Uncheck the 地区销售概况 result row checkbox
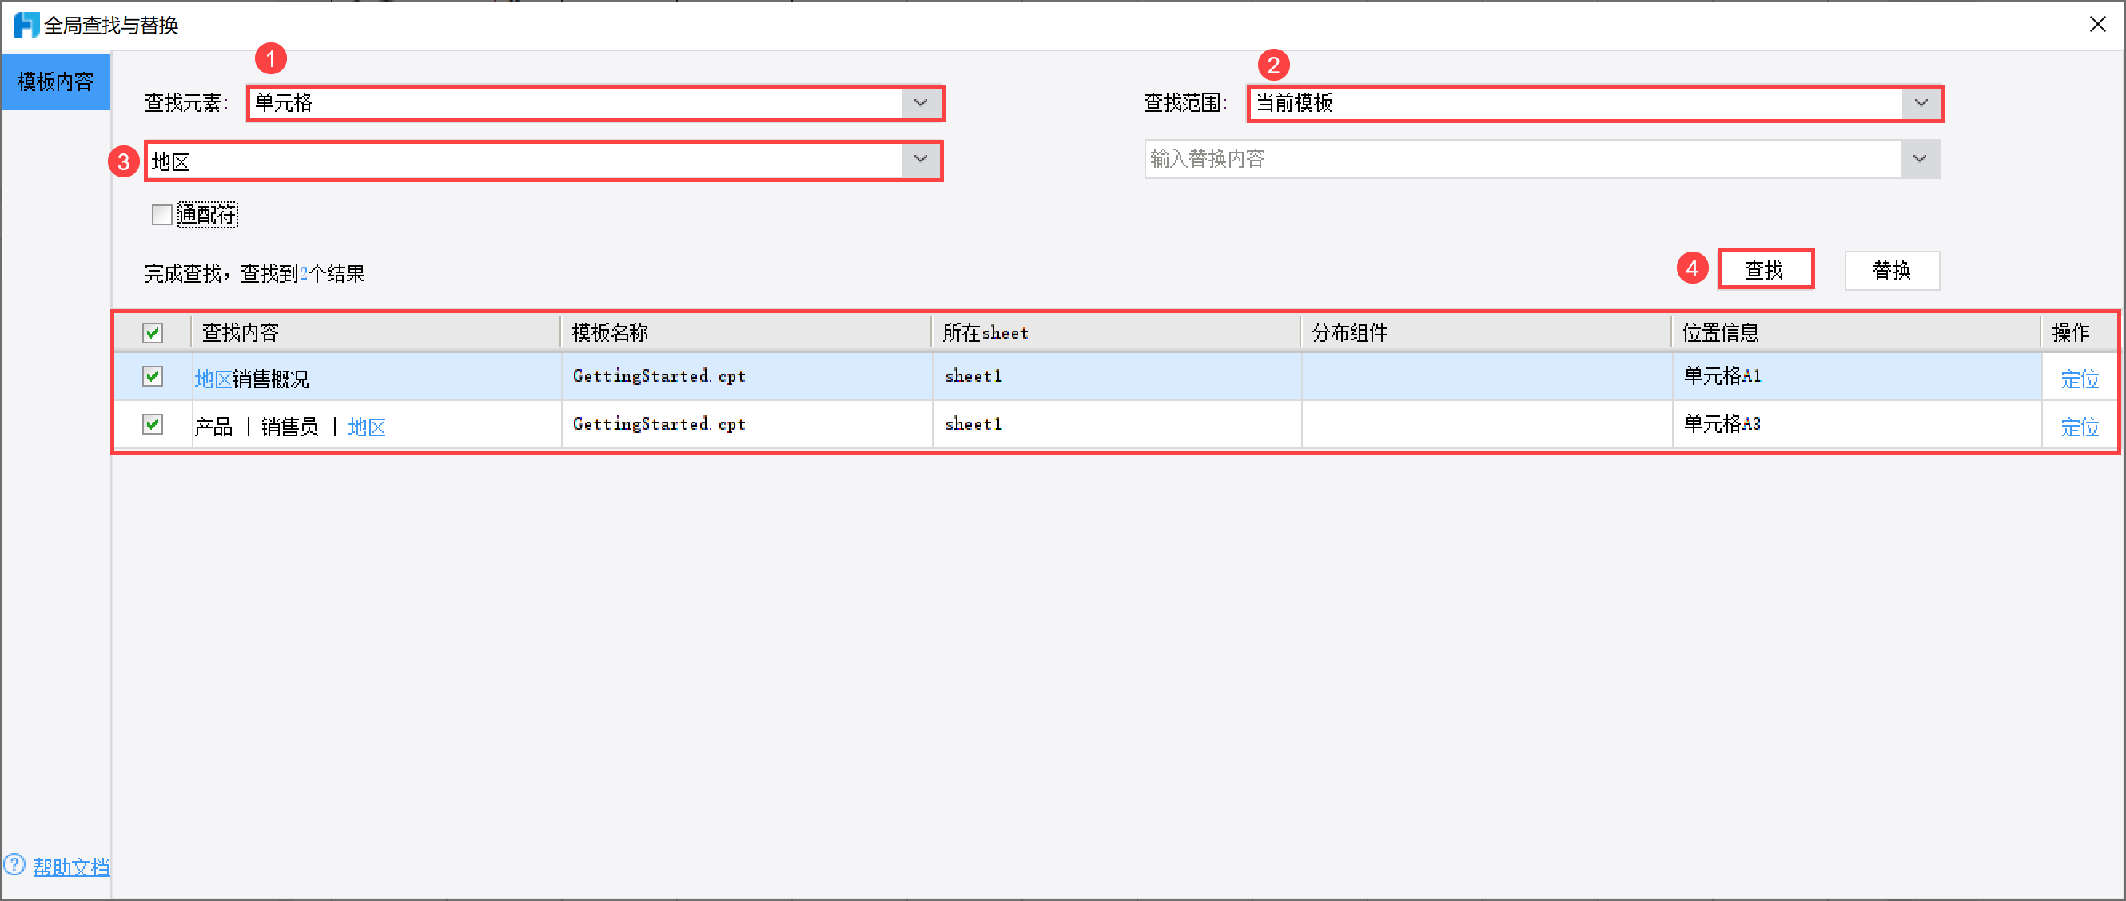This screenshot has width=2126, height=901. 153,377
